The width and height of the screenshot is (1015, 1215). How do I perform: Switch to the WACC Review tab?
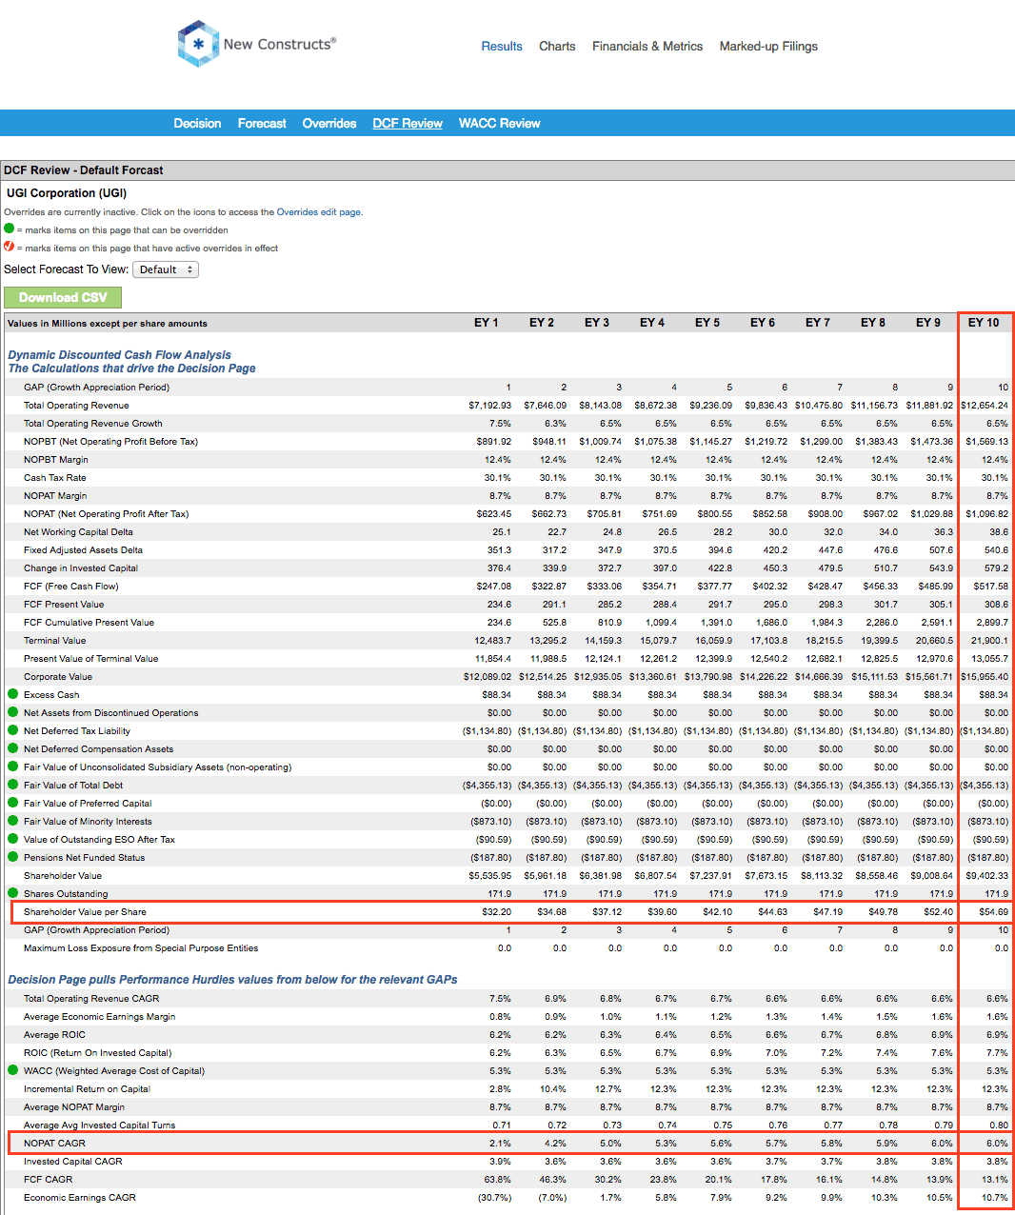(x=499, y=123)
